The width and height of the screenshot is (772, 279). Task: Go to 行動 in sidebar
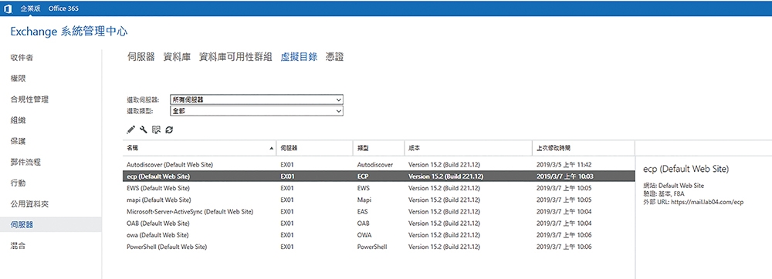[18, 183]
